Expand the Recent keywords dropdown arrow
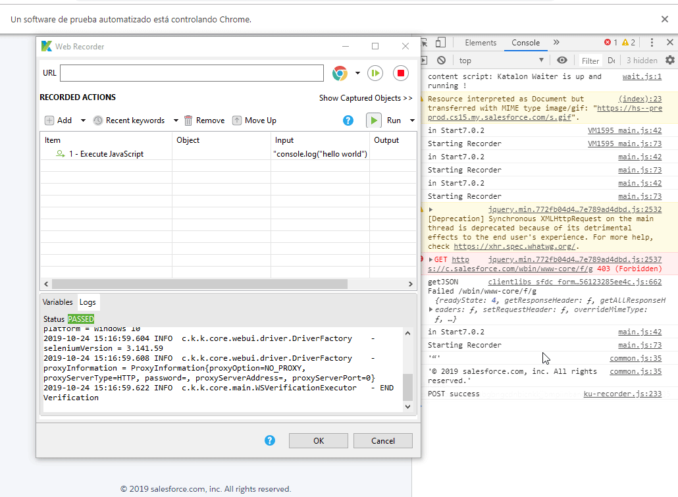This screenshot has height=497, width=678. click(176, 120)
